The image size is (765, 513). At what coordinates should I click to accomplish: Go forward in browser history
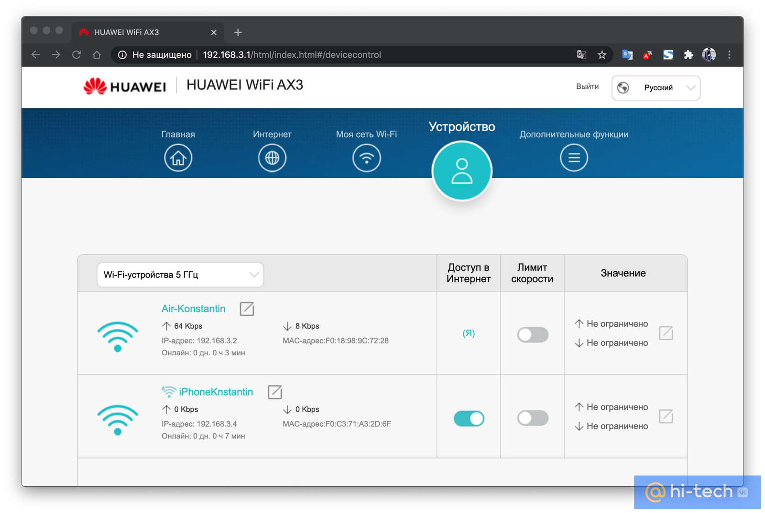point(56,55)
